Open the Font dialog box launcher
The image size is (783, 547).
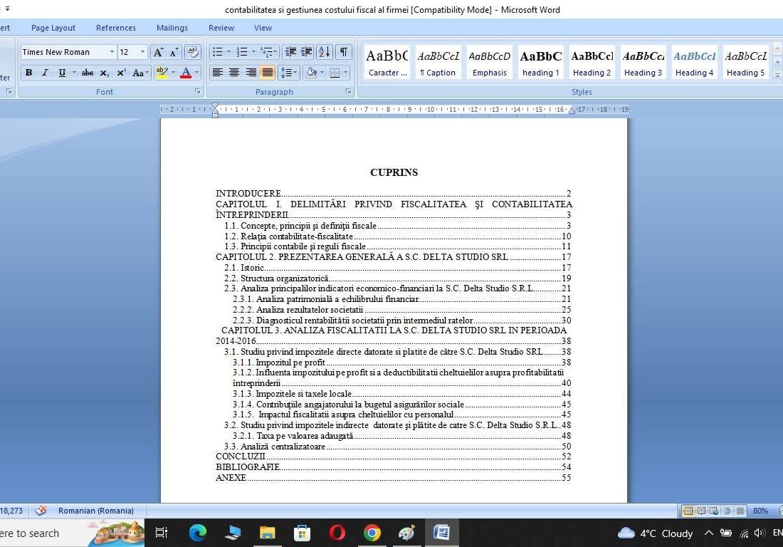(x=196, y=91)
